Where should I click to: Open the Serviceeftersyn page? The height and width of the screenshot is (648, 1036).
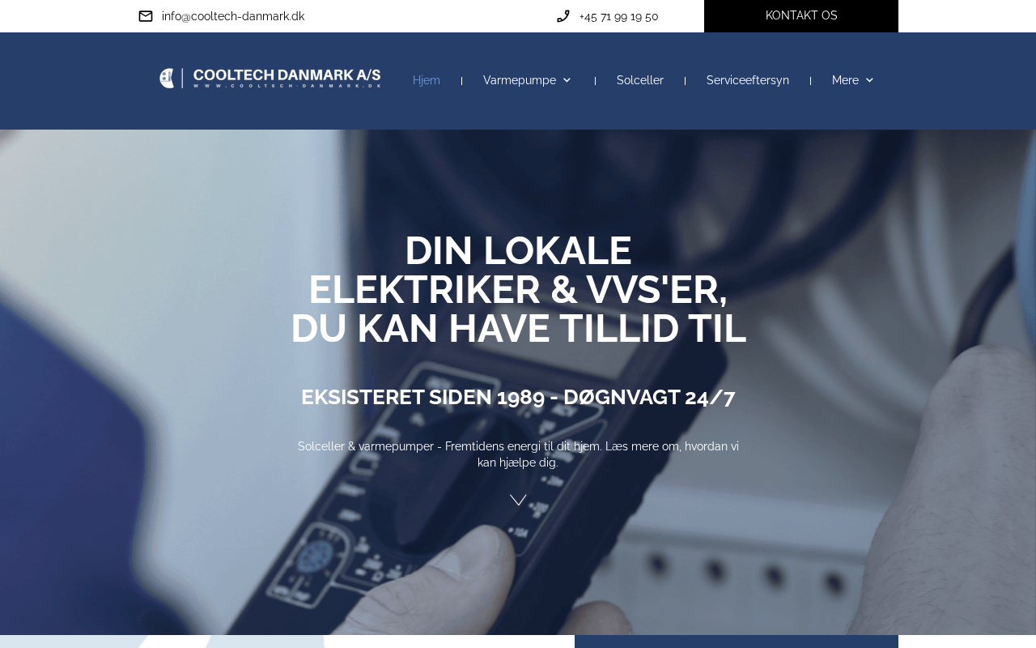click(x=748, y=80)
